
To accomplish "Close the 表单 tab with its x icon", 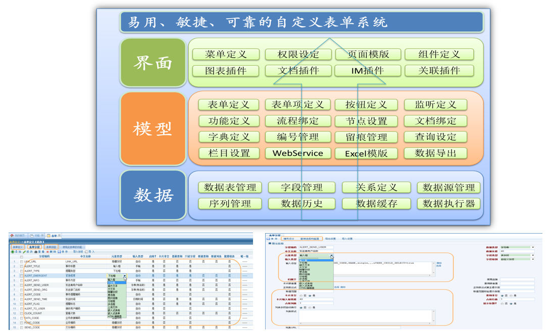I will [x=59, y=235].
